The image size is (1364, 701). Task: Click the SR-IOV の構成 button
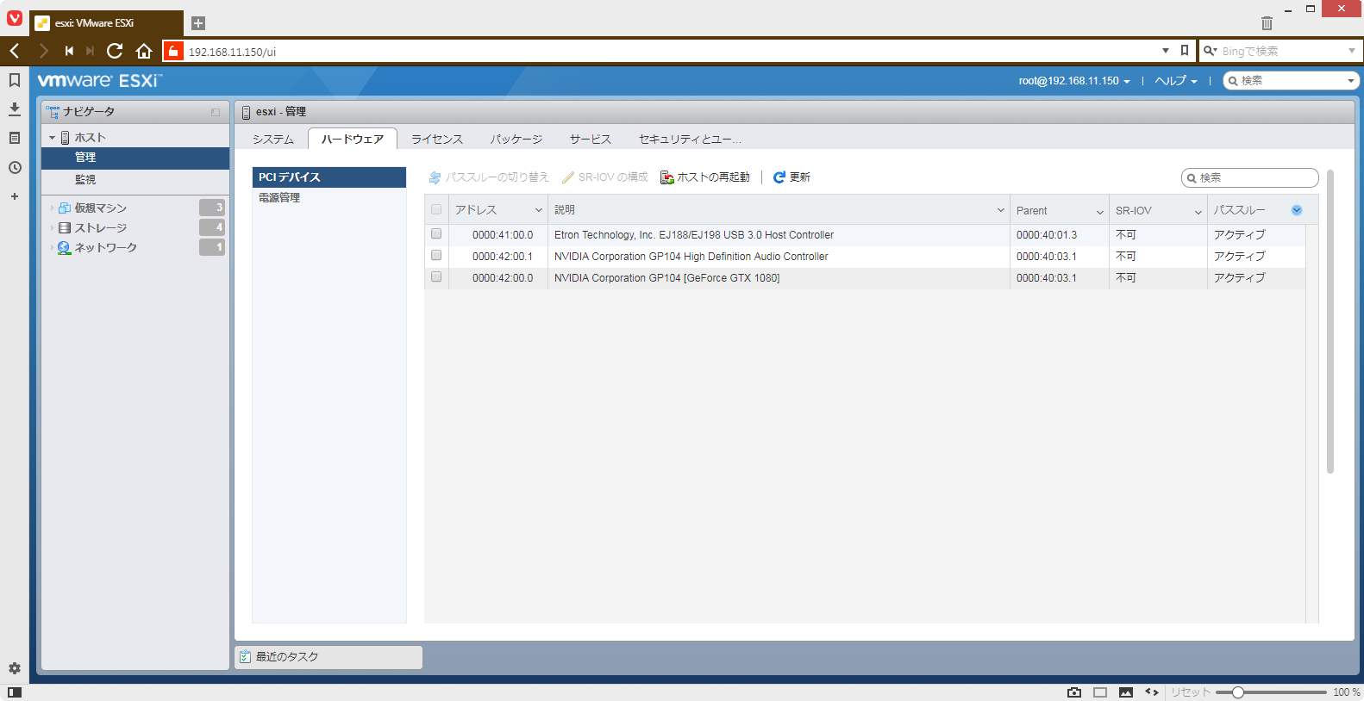[604, 177]
